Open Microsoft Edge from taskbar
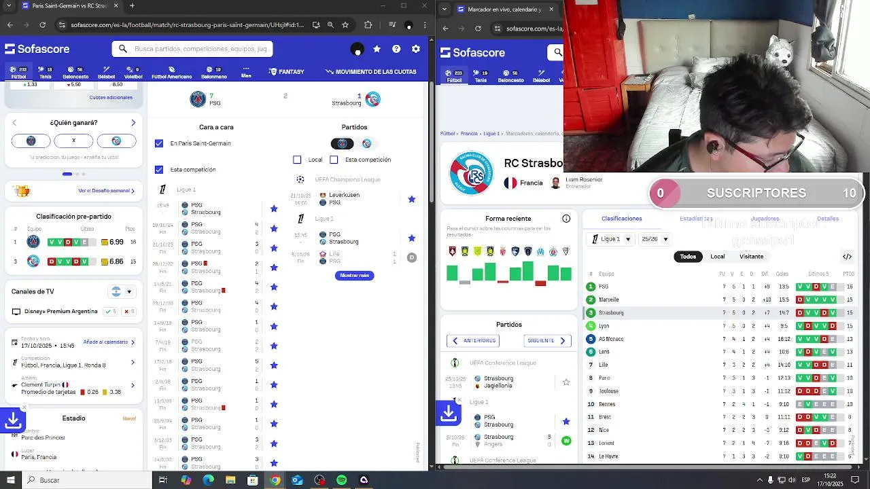 click(208, 480)
